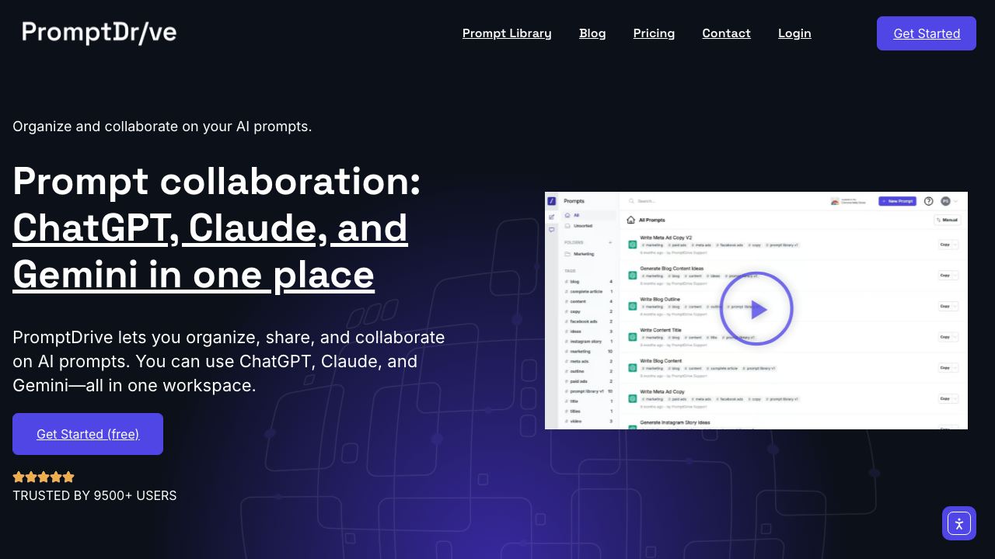
Task: Open the Login page
Action: [x=794, y=33]
